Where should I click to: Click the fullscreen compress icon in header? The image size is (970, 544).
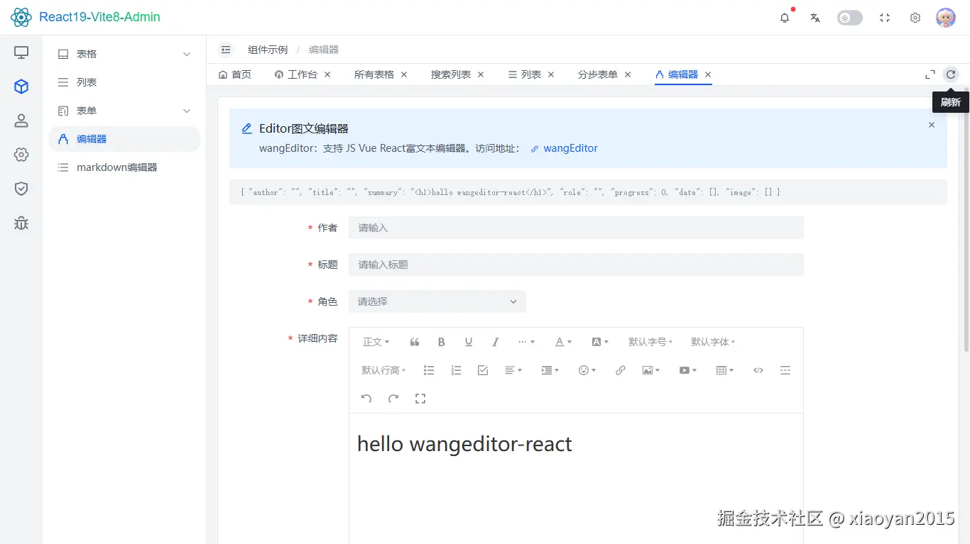(x=885, y=18)
